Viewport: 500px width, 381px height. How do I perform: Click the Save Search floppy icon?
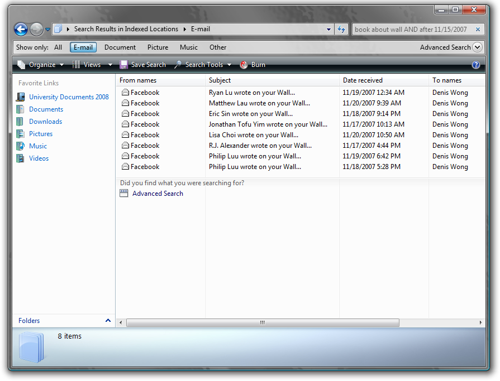click(124, 65)
